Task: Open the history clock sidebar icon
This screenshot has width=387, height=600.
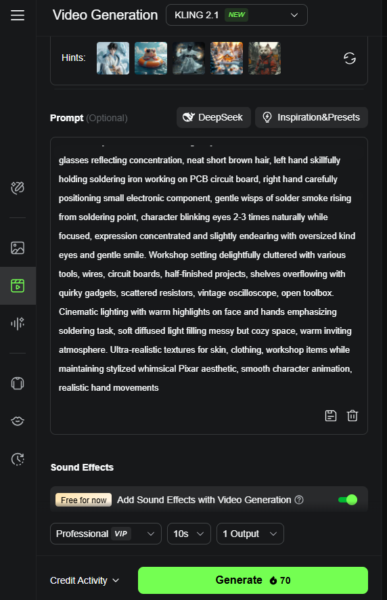Action: (x=18, y=458)
